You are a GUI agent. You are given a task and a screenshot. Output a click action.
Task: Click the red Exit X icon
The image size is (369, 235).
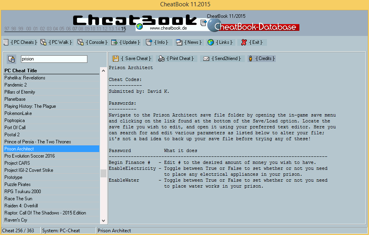point(244,42)
